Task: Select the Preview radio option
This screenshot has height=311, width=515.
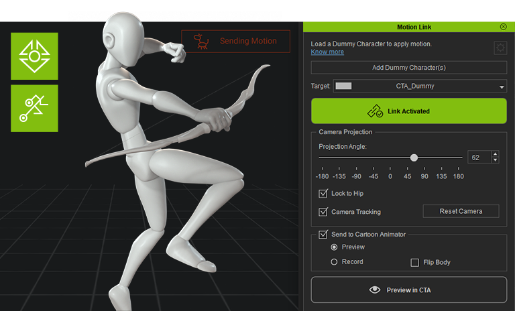Action: coord(334,247)
